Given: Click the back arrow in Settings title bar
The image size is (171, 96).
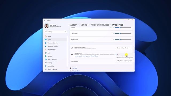Looking at the screenshot, I should [45, 21].
